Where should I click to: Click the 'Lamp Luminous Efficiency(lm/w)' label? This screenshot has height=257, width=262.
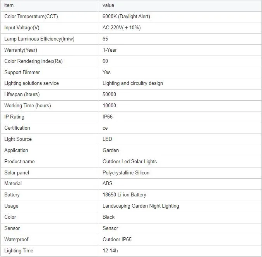pos(38,39)
